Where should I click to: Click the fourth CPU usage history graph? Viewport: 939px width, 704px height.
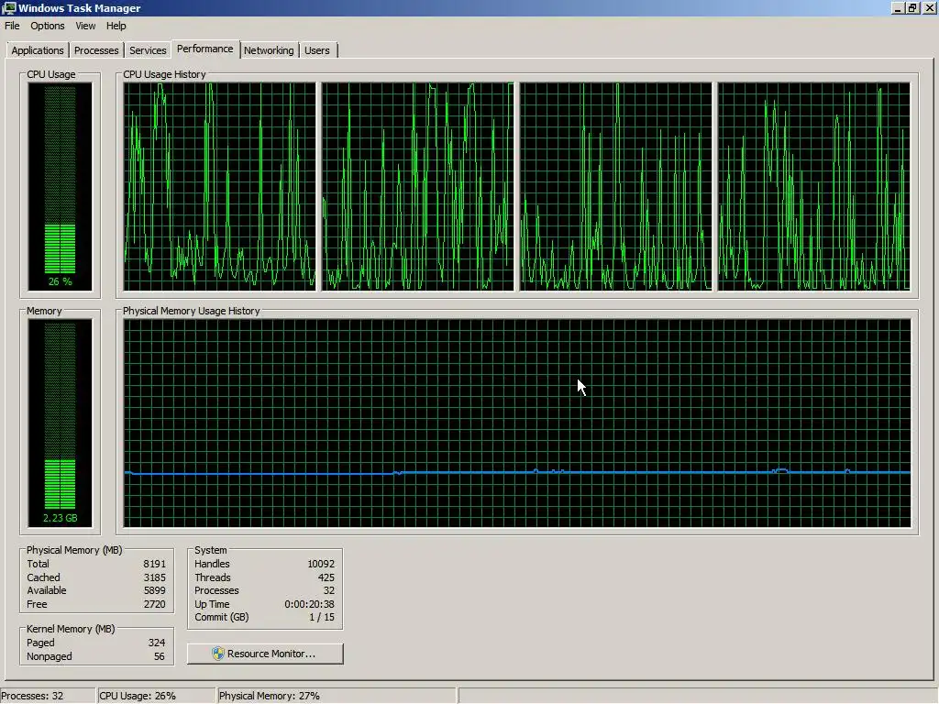pos(814,186)
